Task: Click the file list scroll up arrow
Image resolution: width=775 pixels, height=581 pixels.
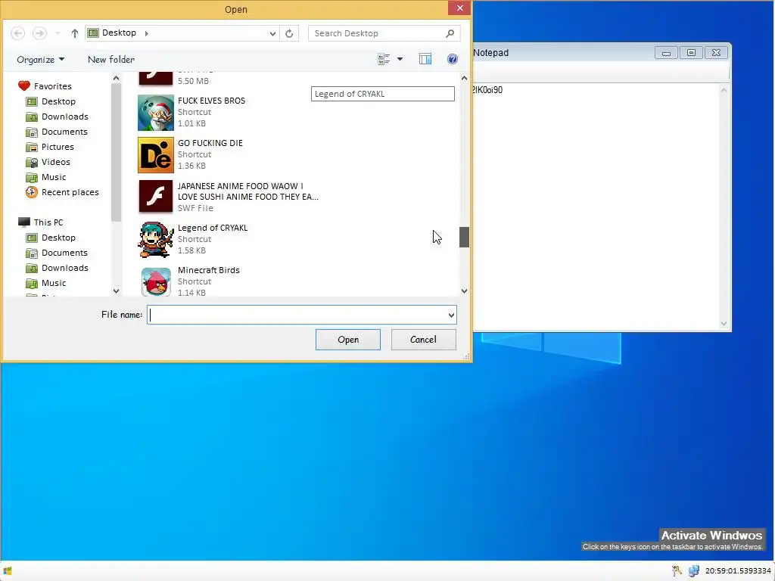Action: [x=464, y=78]
